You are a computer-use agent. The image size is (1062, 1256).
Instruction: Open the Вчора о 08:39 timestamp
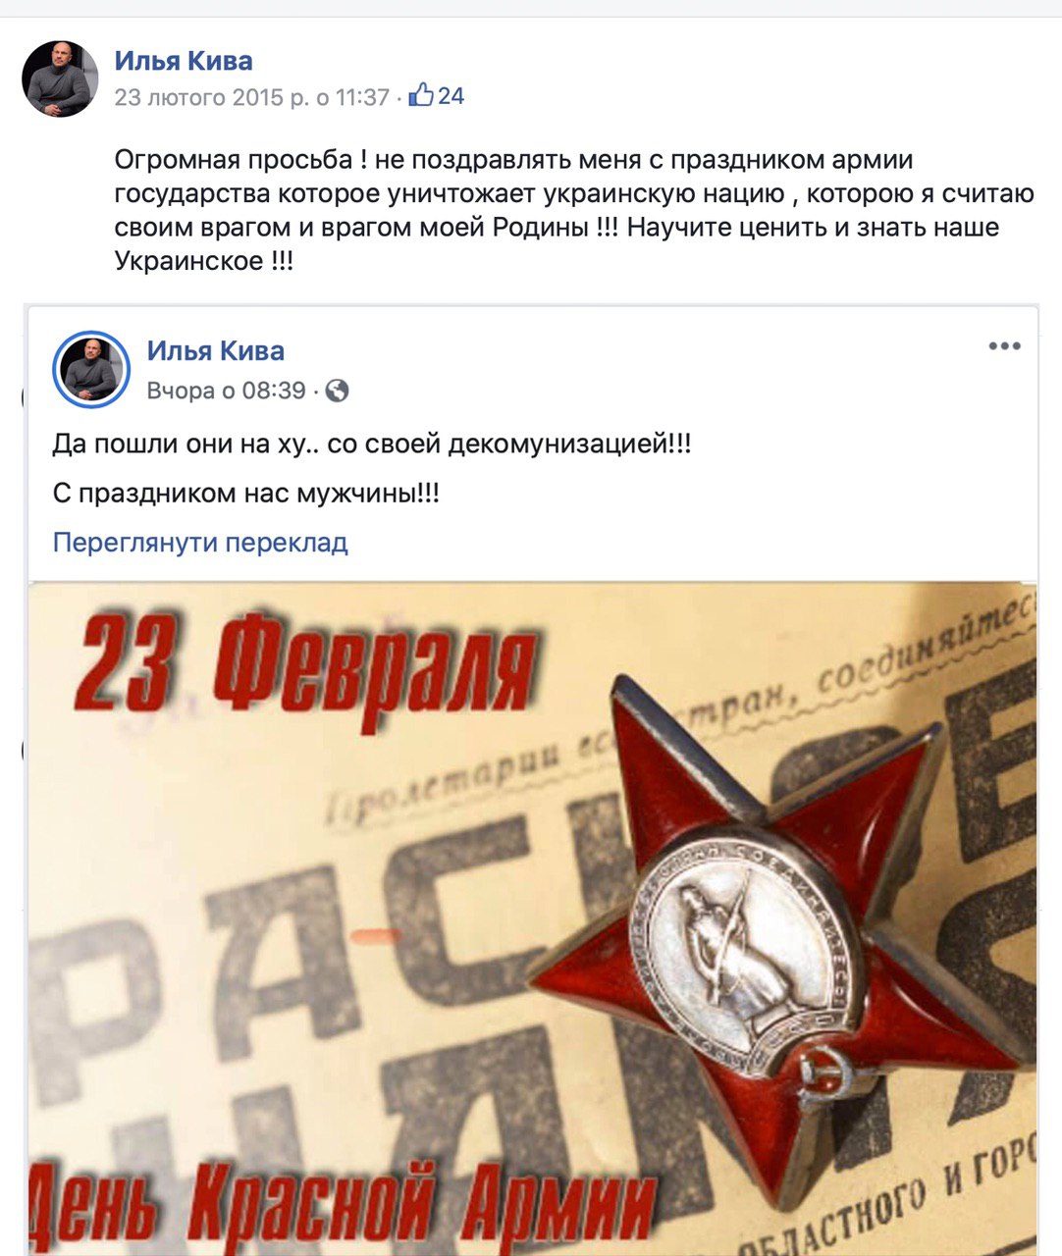[x=226, y=391]
